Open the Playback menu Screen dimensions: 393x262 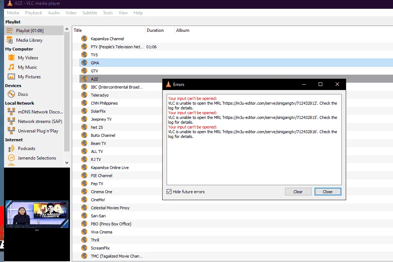tap(33, 13)
